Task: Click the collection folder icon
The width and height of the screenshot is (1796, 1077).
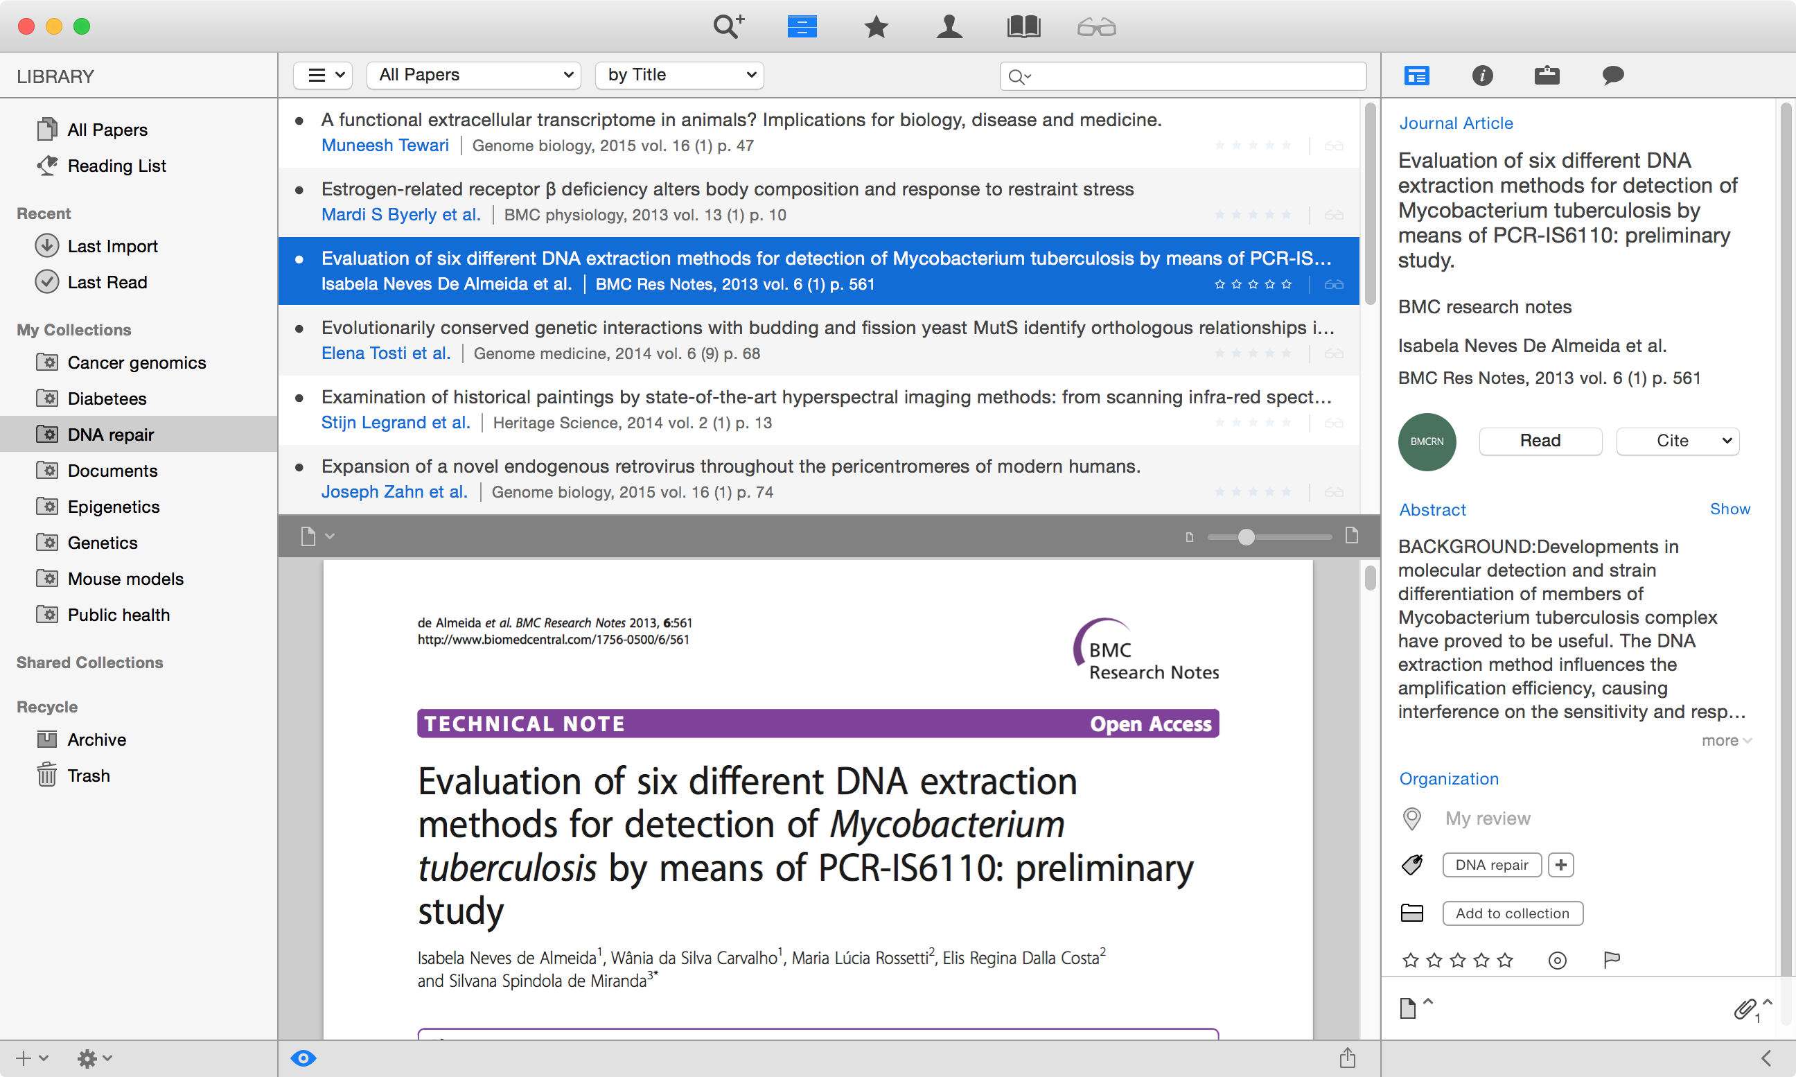Action: pyautogui.click(x=1411, y=913)
